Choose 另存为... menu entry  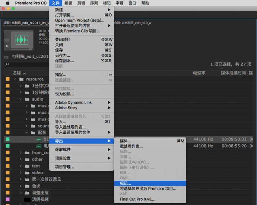click(x=82, y=56)
